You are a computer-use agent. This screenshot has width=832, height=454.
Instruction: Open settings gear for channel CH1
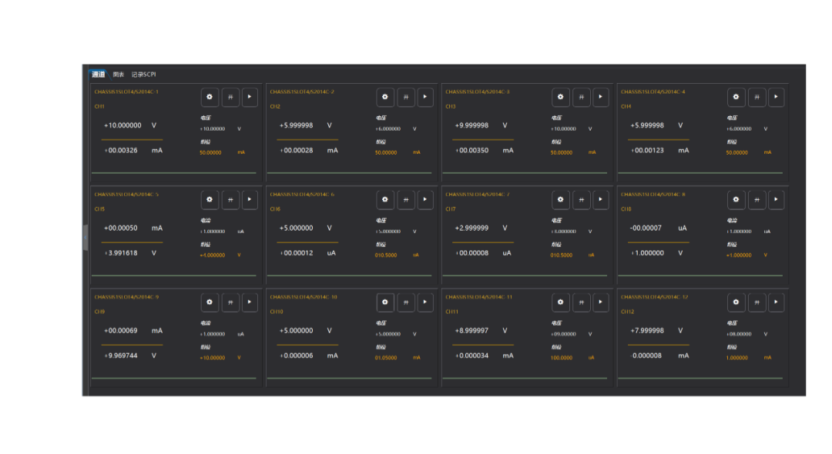coord(210,97)
